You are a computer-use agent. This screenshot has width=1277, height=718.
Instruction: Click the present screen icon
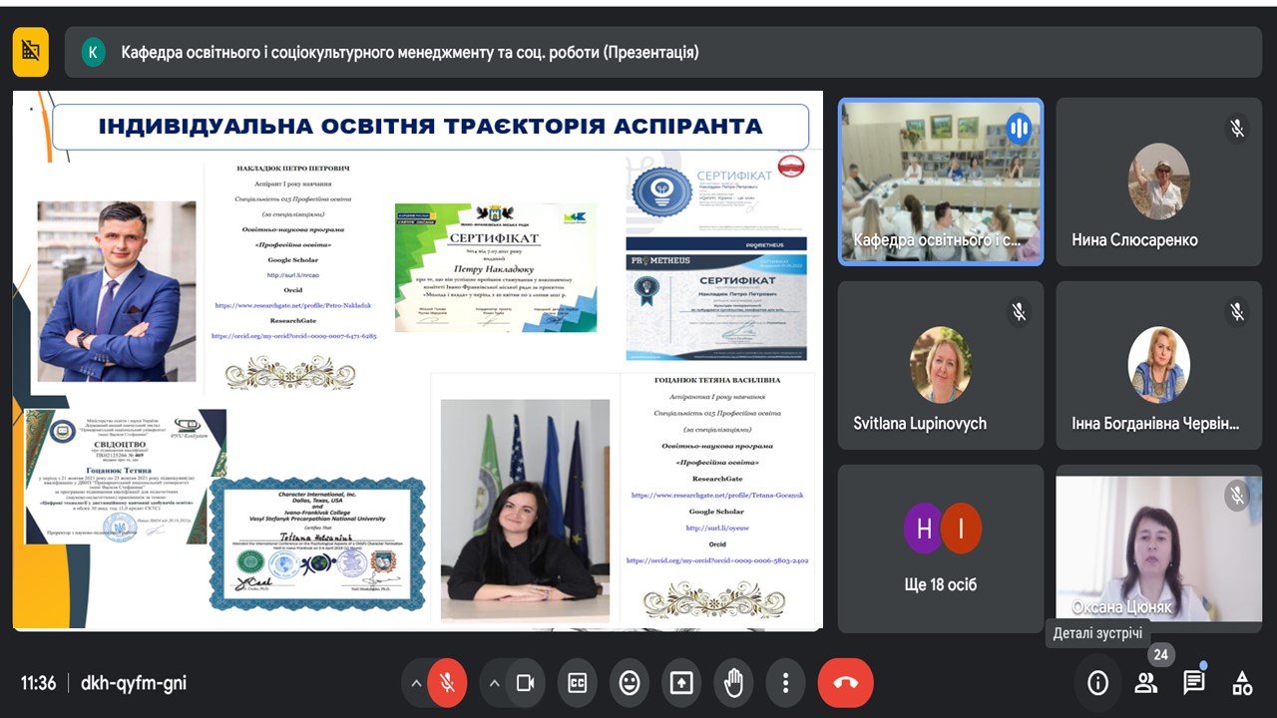pos(681,683)
